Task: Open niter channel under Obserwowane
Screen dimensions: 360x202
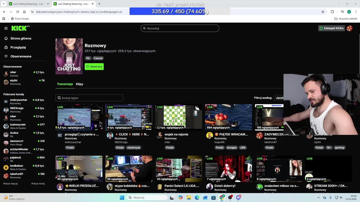Action: point(24,74)
